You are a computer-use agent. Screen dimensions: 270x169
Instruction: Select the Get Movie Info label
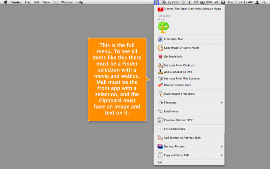tap(173, 56)
